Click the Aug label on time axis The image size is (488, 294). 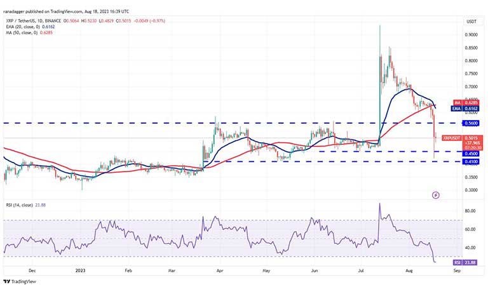[x=409, y=271]
